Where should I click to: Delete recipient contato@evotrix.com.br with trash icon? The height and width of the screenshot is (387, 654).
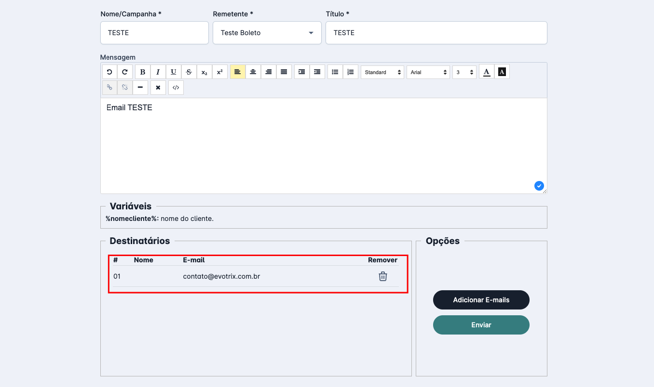point(382,276)
